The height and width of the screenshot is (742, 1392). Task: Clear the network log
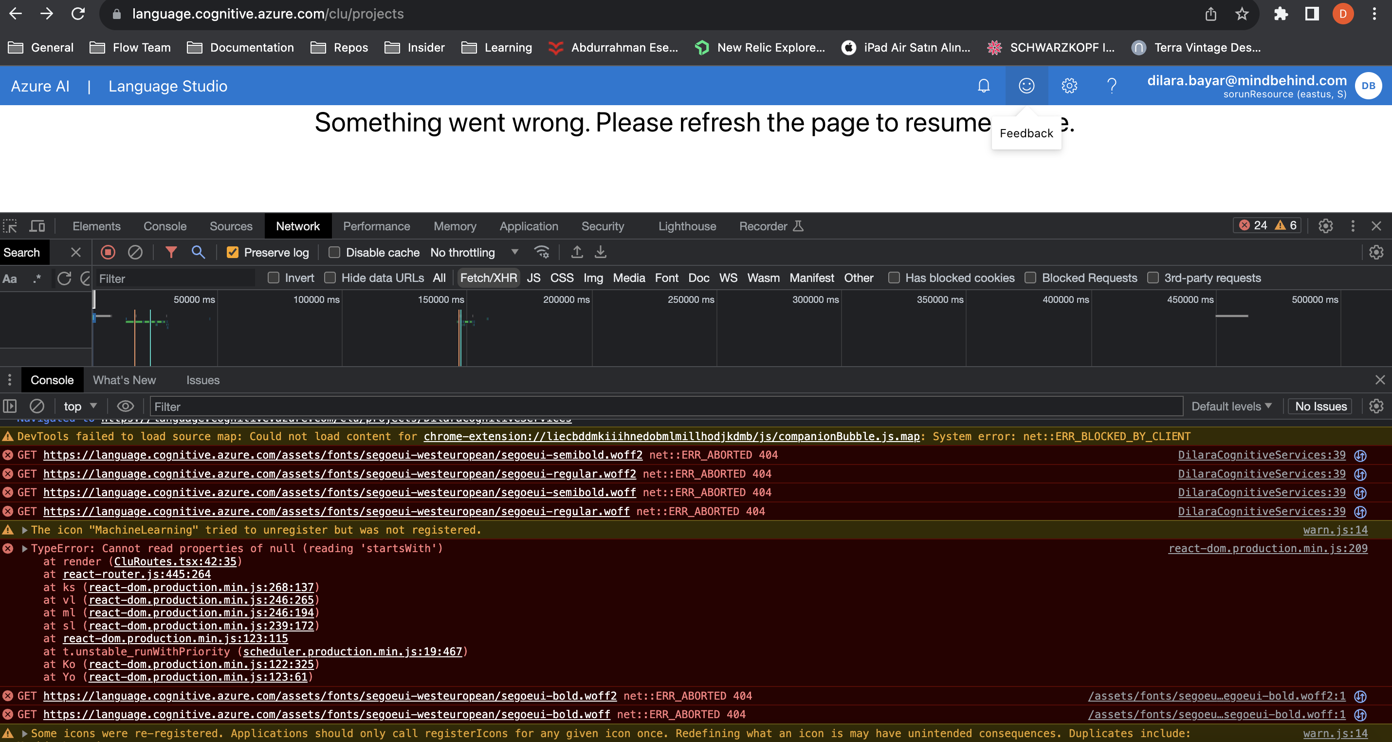tap(135, 252)
